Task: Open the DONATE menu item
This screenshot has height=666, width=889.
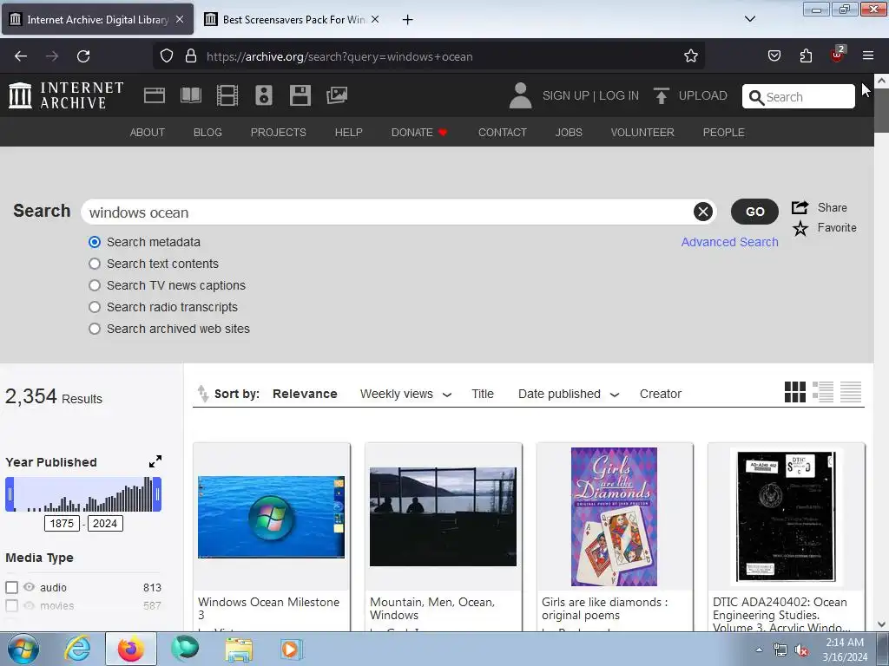Action: click(419, 132)
